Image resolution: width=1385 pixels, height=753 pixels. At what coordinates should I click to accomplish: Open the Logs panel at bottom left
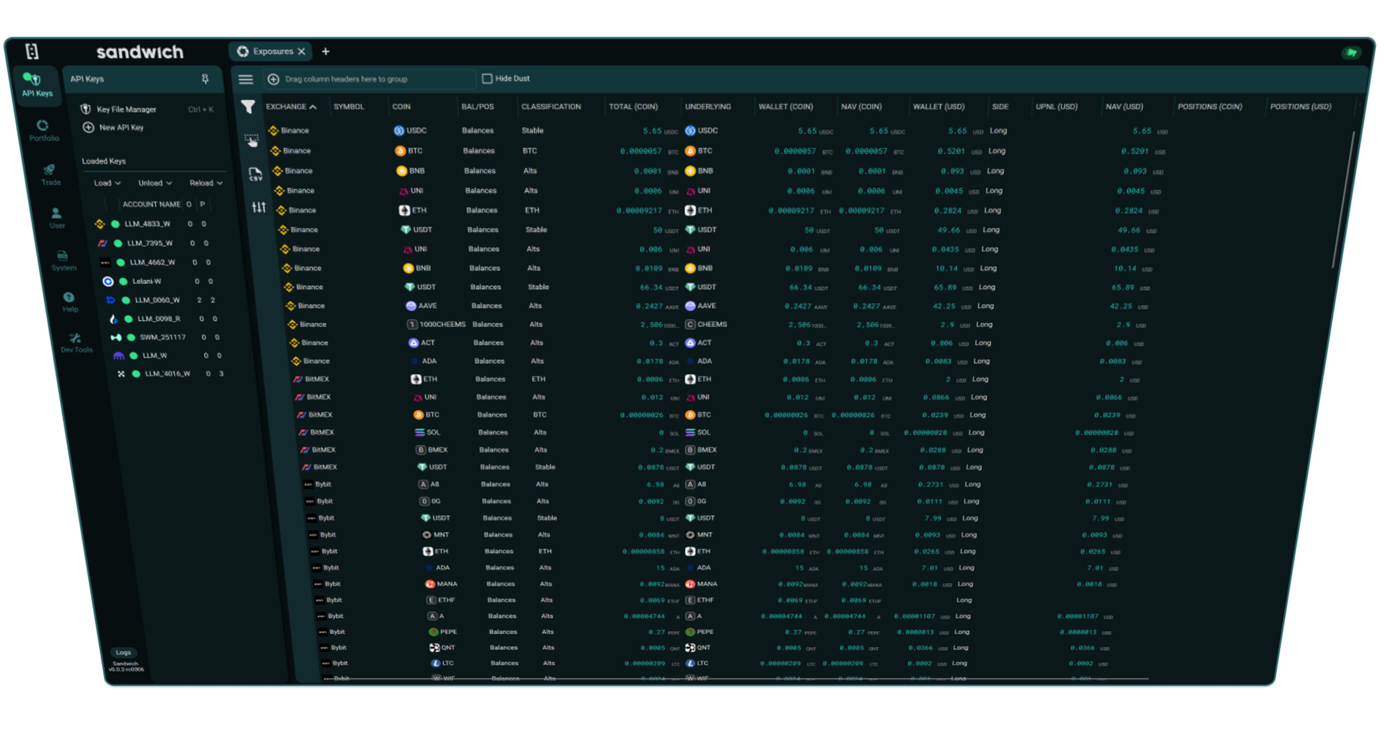[x=123, y=652]
